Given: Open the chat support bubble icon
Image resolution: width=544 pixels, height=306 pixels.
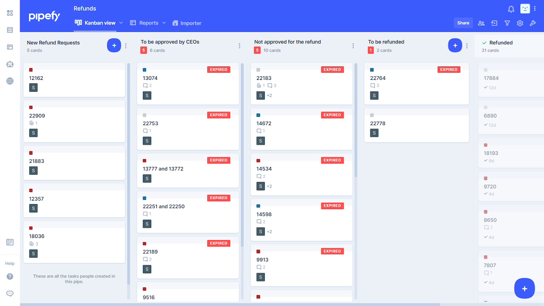Looking at the screenshot, I should pyautogui.click(x=10, y=293).
